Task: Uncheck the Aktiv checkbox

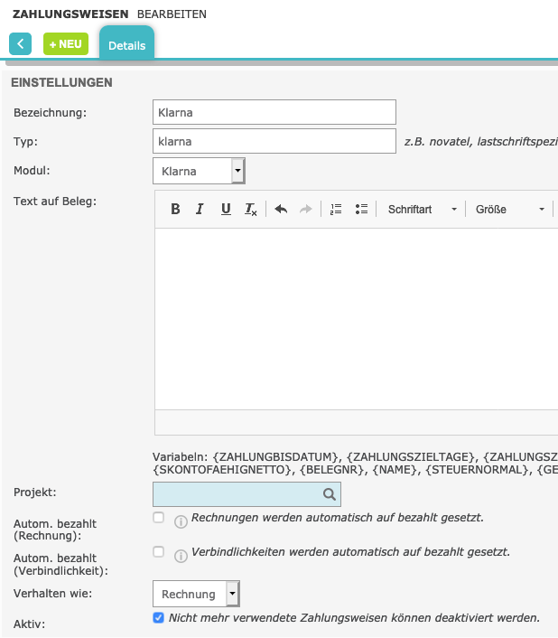Action: coord(159,618)
